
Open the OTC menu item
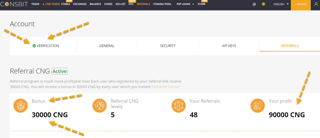coord(131,4)
